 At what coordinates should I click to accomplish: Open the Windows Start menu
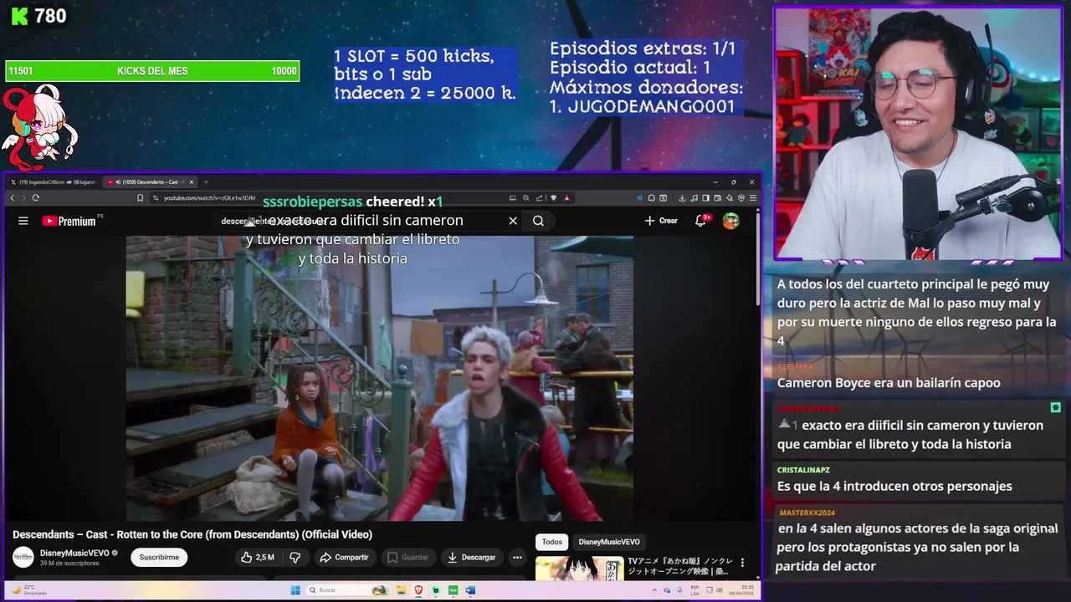coord(295,590)
